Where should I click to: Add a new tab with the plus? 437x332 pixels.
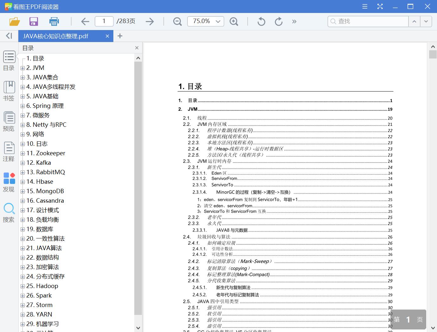tap(120, 36)
